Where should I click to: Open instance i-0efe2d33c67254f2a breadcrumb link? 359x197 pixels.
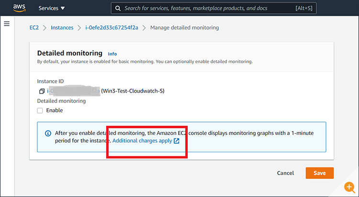tap(111, 28)
